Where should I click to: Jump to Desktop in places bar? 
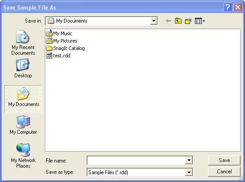[x=23, y=68]
